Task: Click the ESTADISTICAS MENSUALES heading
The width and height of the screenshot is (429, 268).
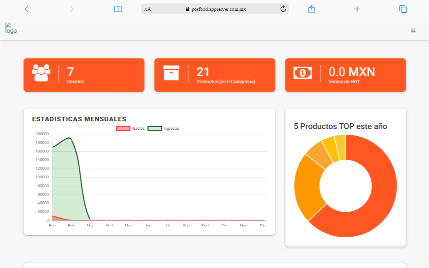Action: click(x=79, y=119)
